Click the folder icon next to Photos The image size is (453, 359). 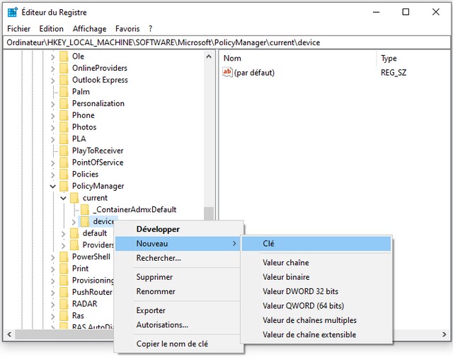click(x=64, y=127)
